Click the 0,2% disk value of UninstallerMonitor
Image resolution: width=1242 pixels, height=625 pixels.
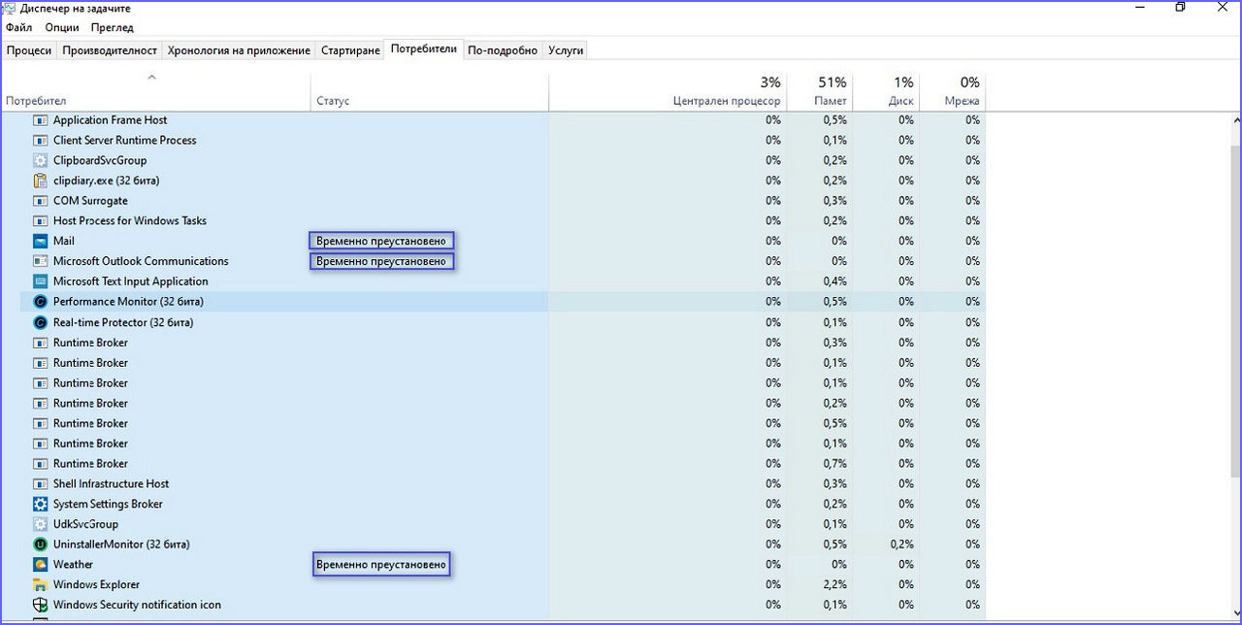pos(900,544)
